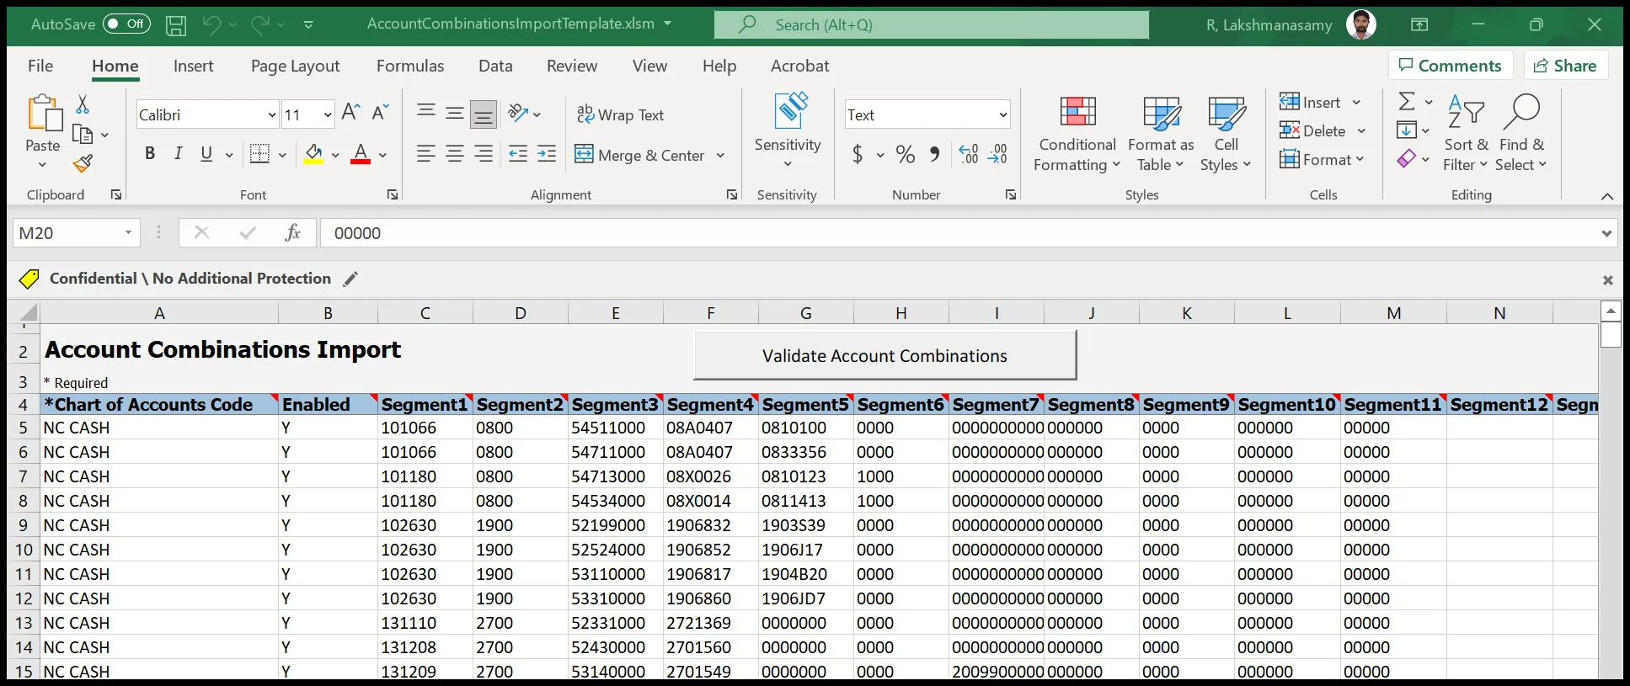Edit the sensitivity label pencil icon
Screen dimensions: 1630x686
[x=351, y=279]
